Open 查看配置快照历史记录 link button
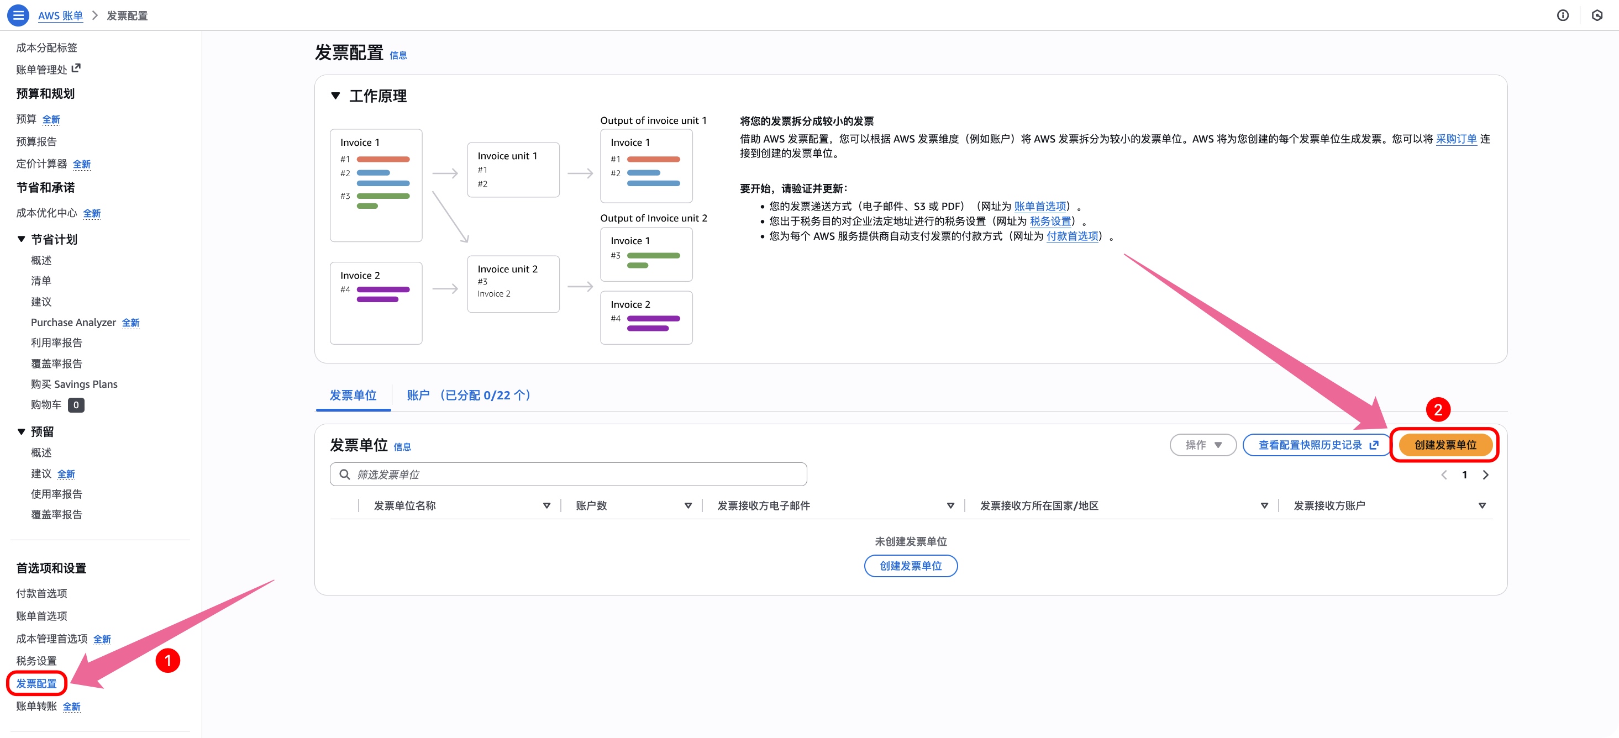This screenshot has height=738, width=1619. click(1317, 445)
